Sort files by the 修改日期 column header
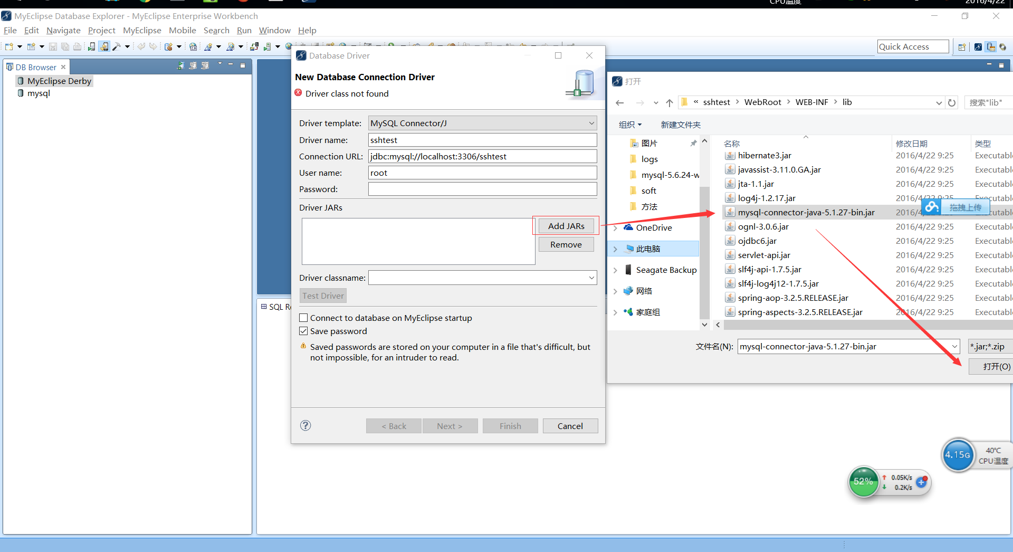The image size is (1013, 552). point(911,144)
